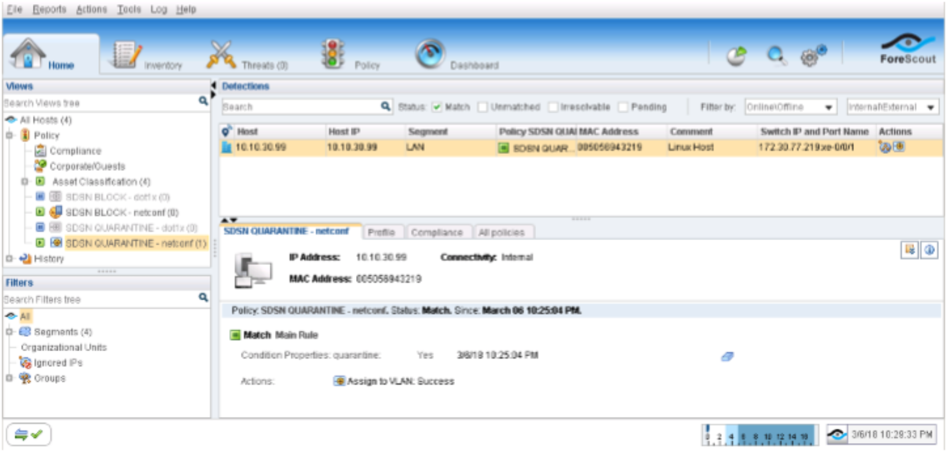Viewport: 947px width, 457px height.
Task: Click the Search Views tree input field
Action: (101, 102)
